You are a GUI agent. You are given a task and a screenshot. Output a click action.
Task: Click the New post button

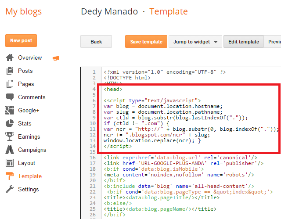pos(21,40)
